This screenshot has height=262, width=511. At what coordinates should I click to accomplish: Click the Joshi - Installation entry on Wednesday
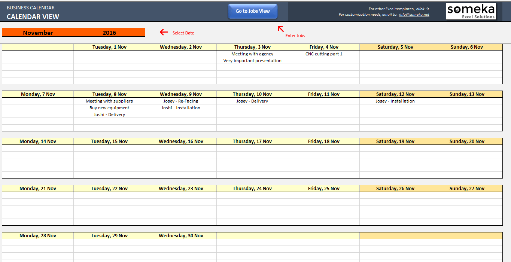pyautogui.click(x=180, y=107)
